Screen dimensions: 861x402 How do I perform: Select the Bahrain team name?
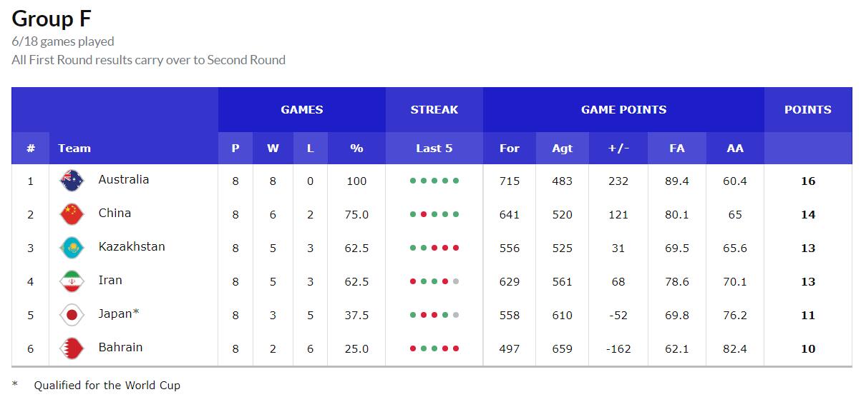click(x=120, y=348)
